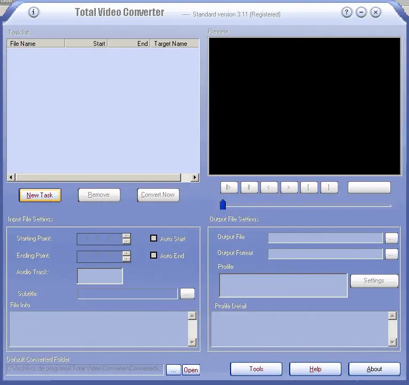Open the Tools menu button
Image resolution: width=409 pixels, height=385 pixels.
(x=256, y=369)
